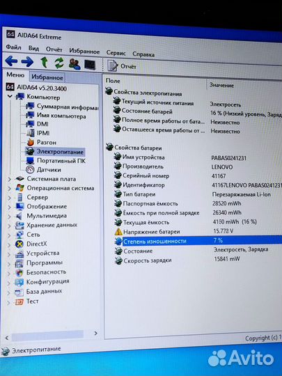Click the Устройства devices icon
Screen dimensions: 282x376
[x=19, y=253]
